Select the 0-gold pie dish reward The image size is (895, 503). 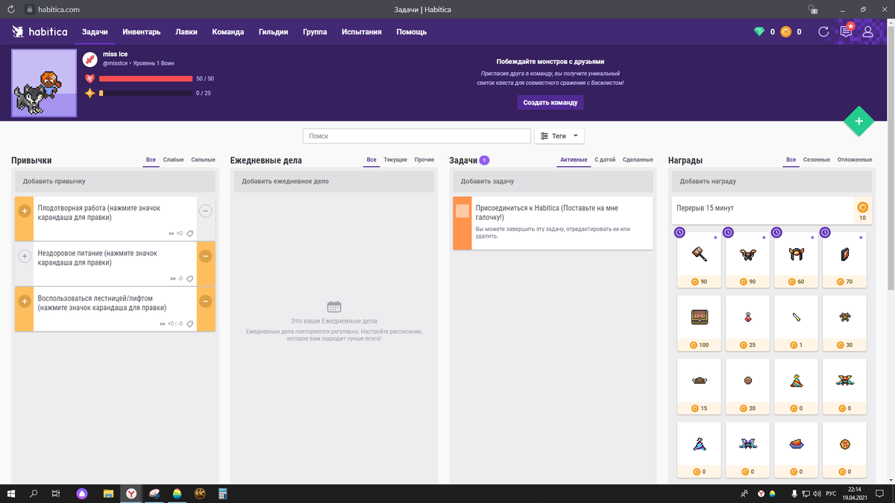[797, 450]
